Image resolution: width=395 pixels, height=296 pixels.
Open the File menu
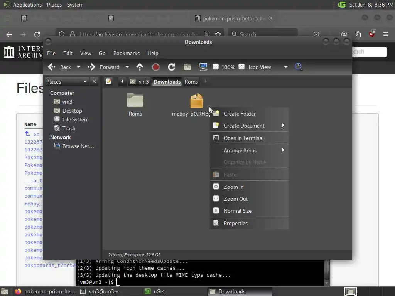(51, 53)
